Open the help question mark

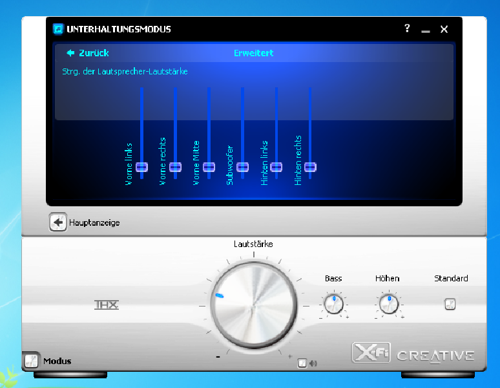(x=407, y=28)
